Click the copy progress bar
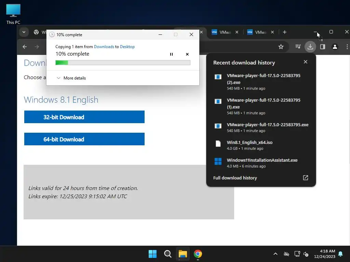Screen dimensions: 350x262 [x=123, y=63]
